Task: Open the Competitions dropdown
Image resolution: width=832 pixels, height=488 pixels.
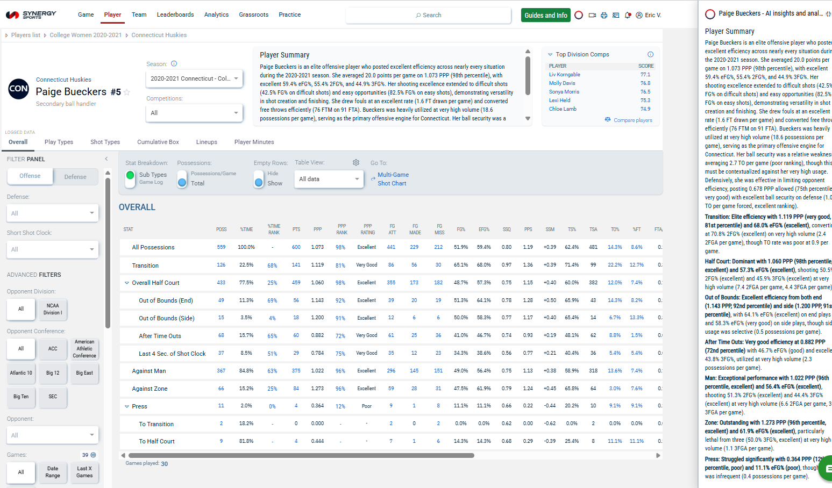Action: point(194,113)
